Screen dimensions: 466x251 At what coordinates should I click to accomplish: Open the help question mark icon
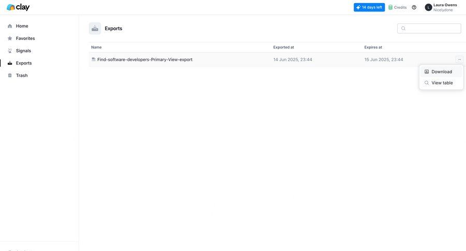(414, 7)
